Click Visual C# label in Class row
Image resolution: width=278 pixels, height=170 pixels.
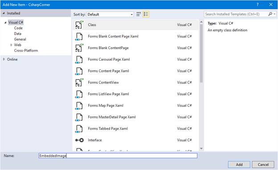184,25
